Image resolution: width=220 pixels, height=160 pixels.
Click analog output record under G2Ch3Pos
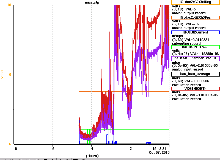pyautogui.click(x=189, y=28)
